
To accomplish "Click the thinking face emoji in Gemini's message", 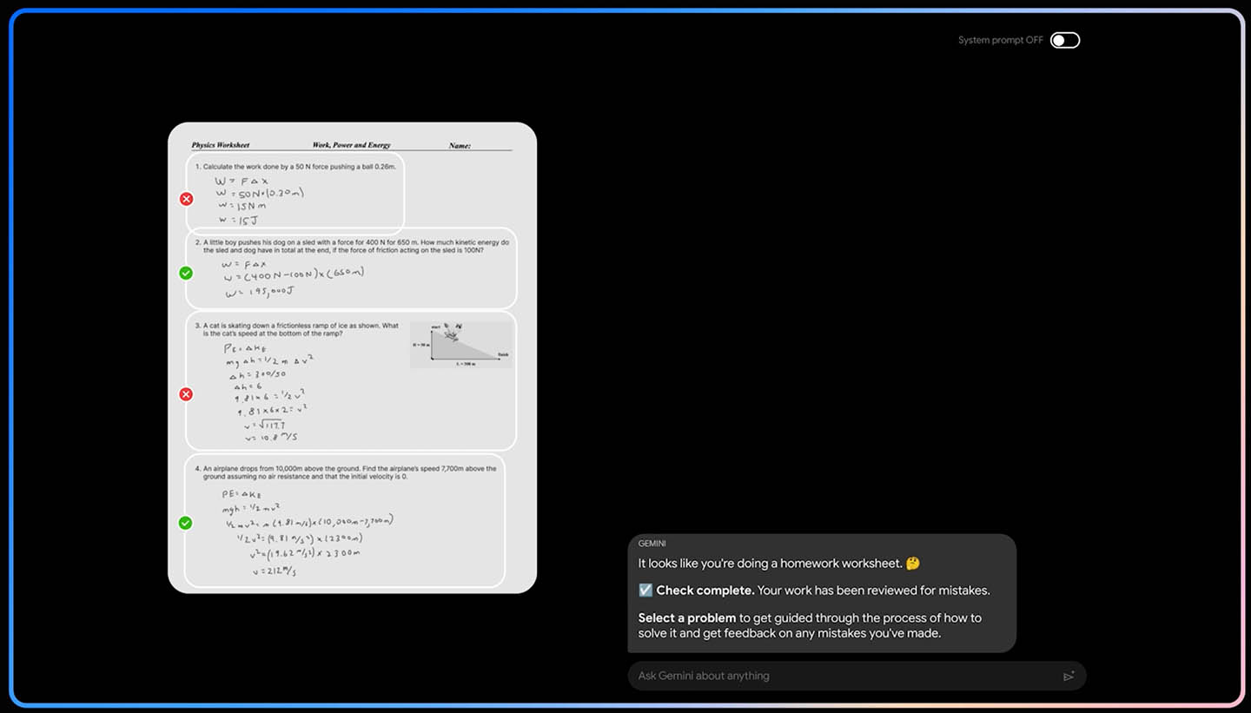I will (913, 564).
